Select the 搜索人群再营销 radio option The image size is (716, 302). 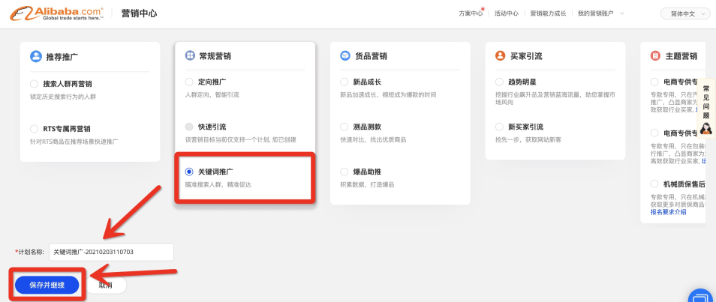[35, 84]
